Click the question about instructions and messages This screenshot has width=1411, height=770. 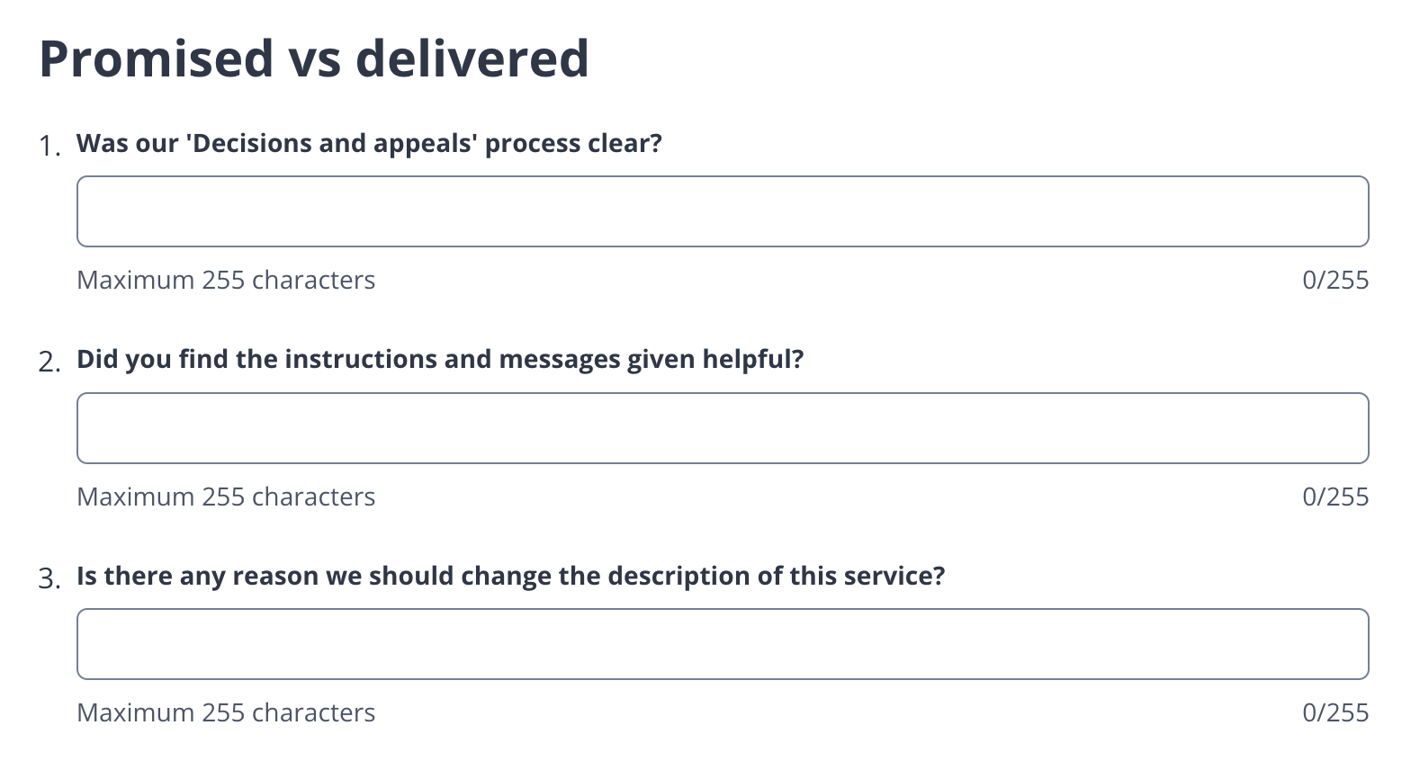tap(440, 358)
